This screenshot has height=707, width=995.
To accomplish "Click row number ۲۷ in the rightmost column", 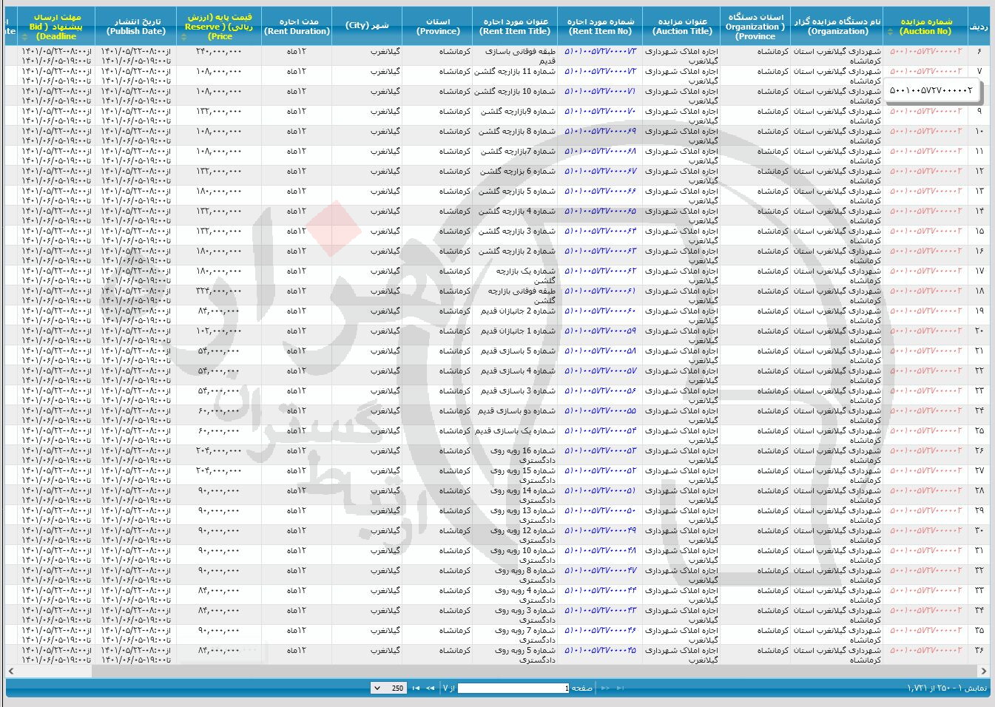I will [979, 470].
